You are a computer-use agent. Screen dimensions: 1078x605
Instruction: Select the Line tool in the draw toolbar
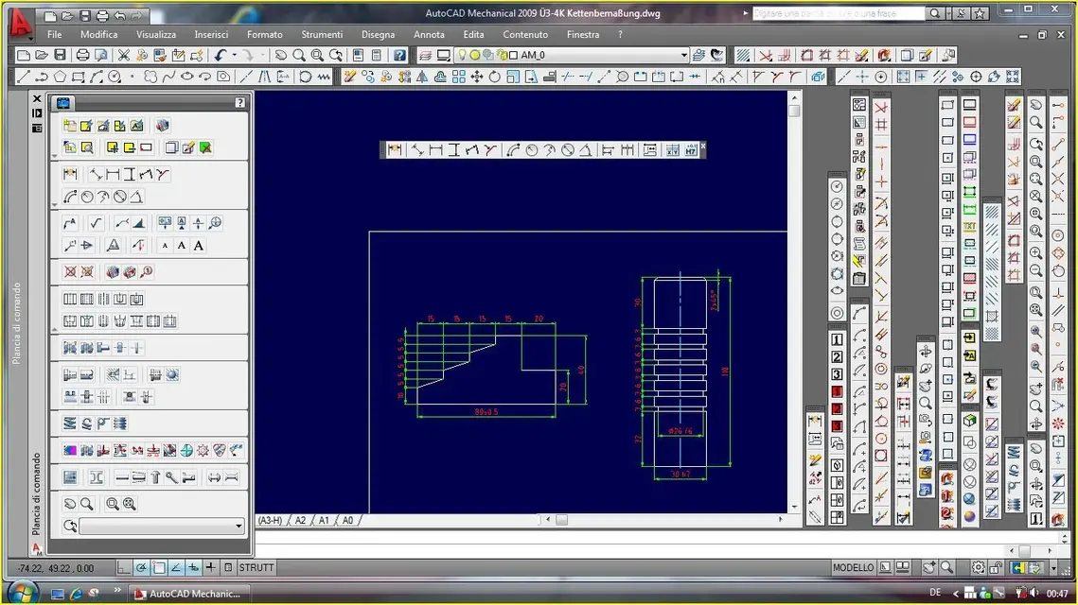click(x=23, y=77)
